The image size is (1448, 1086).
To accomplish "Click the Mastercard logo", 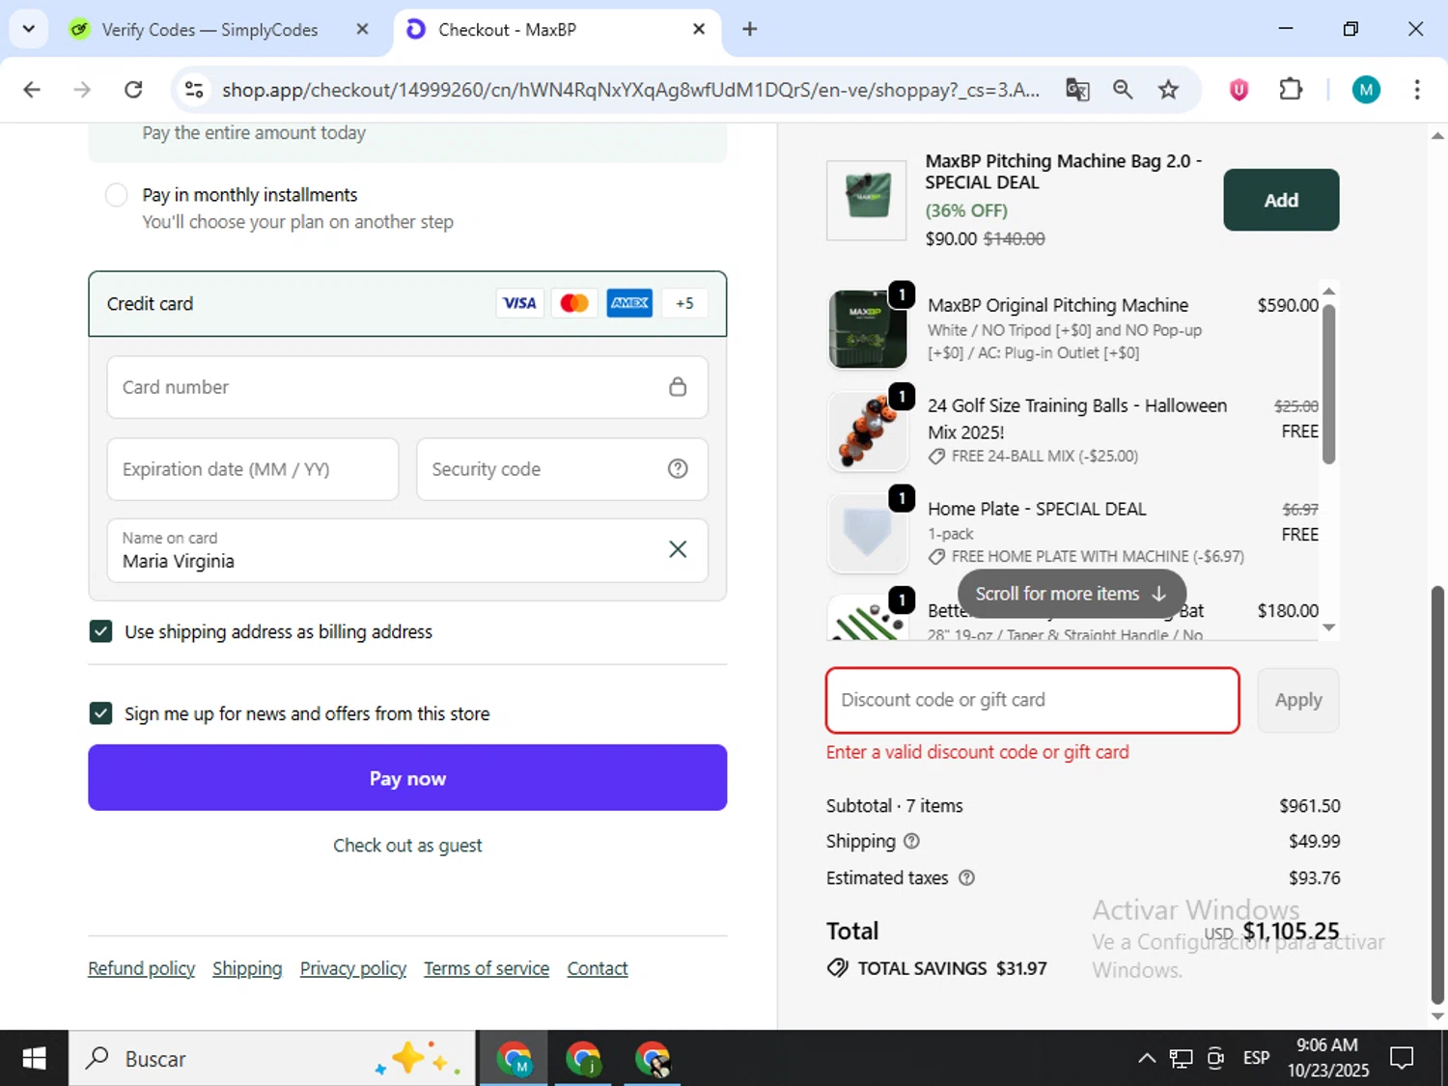I will tap(574, 303).
